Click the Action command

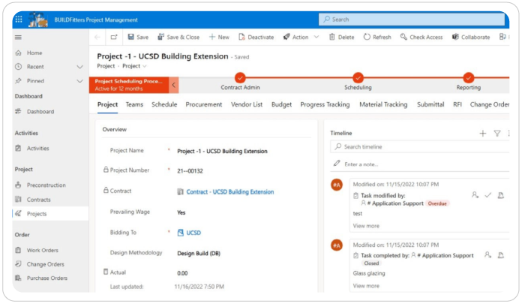click(295, 37)
